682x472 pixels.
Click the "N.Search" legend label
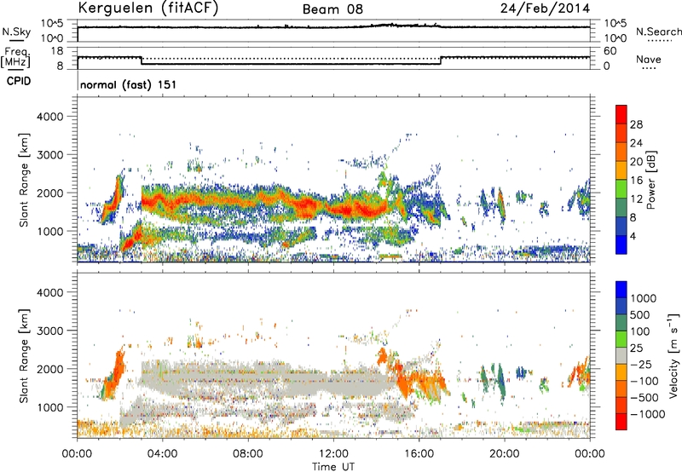[x=658, y=32]
